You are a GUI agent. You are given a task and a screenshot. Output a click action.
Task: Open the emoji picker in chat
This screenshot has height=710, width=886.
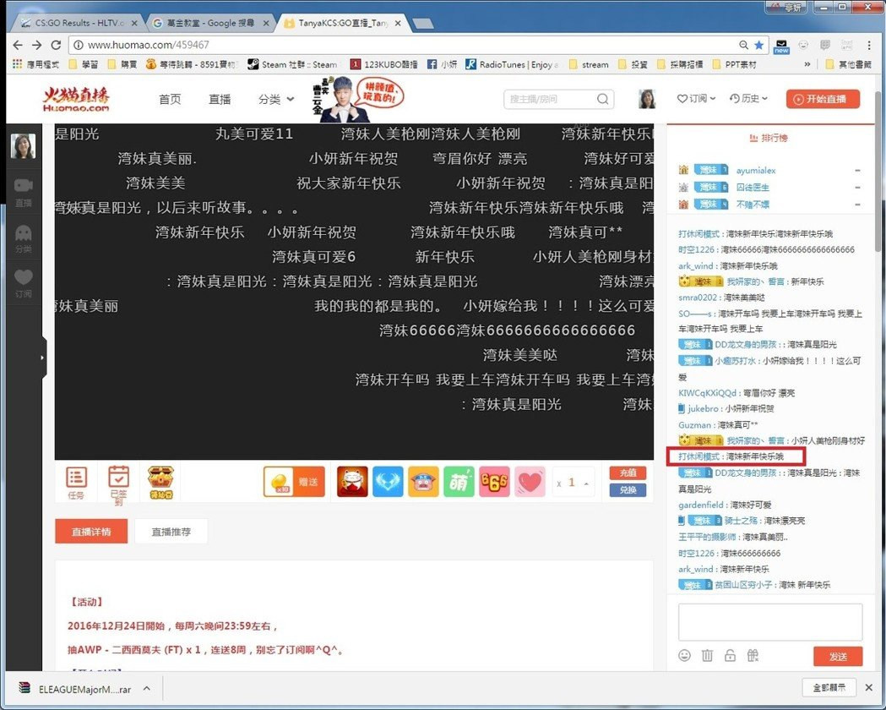pyautogui.click(x=685, y=656)
